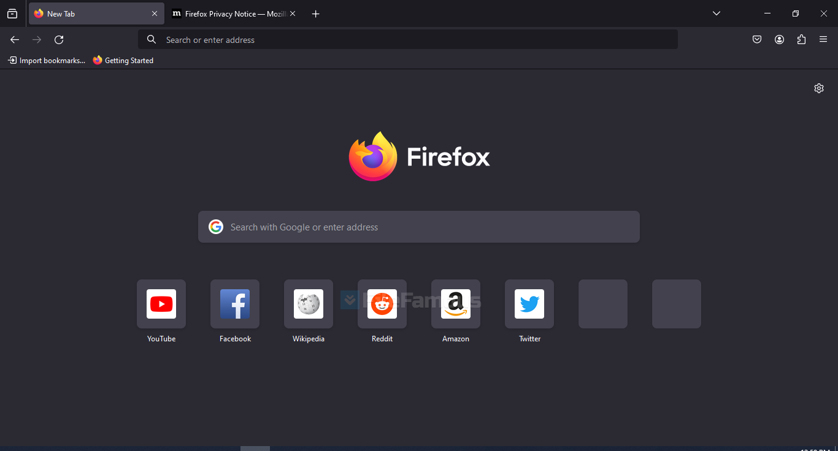Click the Wikipedia label under its tile
Screen dimensions: 838x451
(x=309, y=339)
